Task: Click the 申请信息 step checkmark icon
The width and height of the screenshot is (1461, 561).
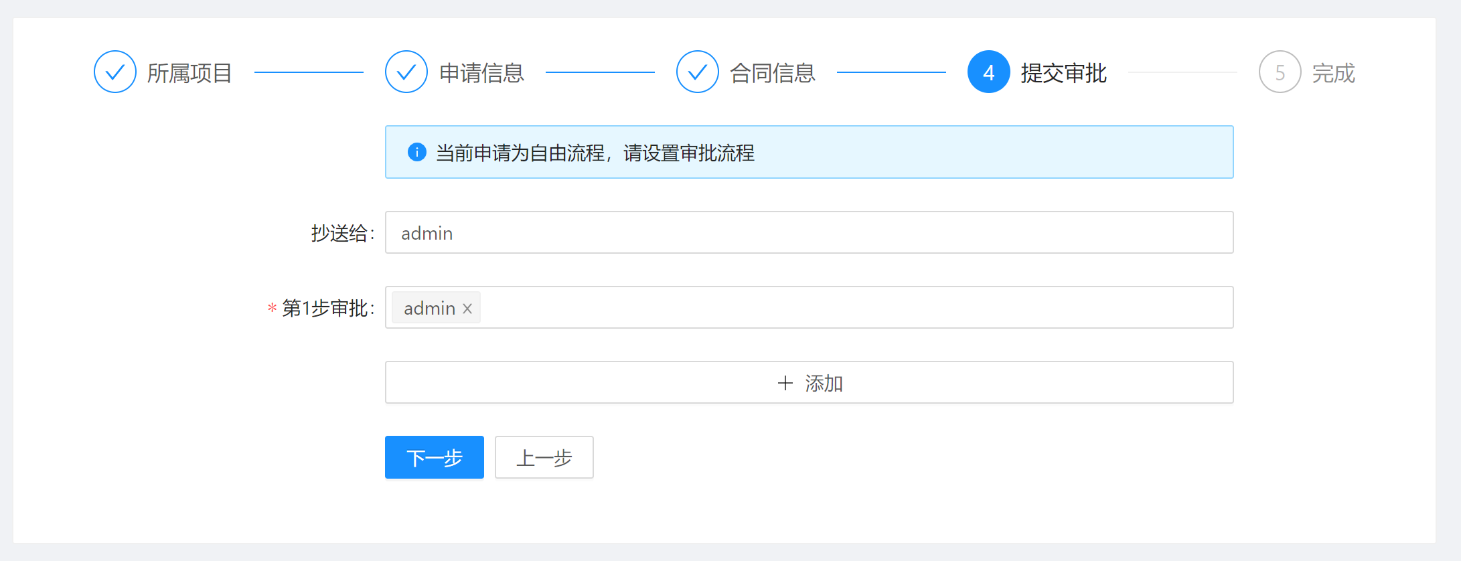Action: point(406,72)
